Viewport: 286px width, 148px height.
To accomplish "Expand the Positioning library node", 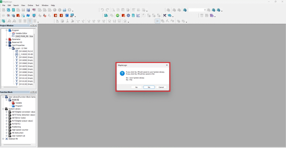I will click(7, 127).
